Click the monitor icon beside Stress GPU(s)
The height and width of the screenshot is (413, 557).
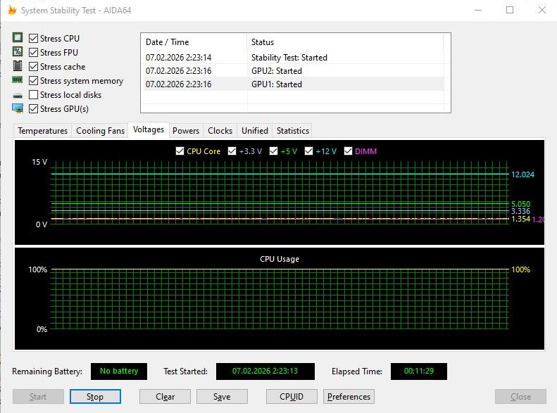tap(18, 108)
